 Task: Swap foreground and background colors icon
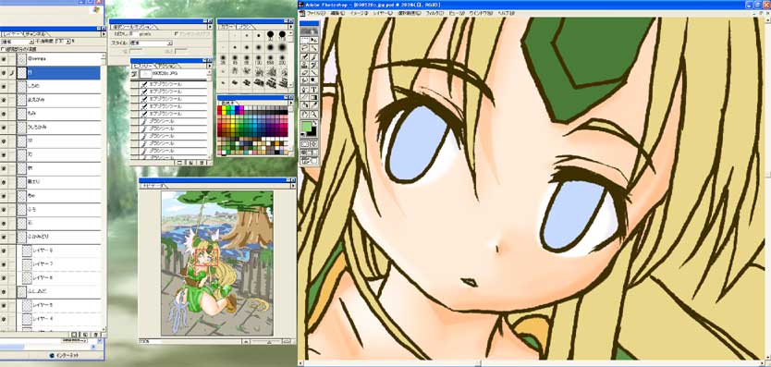coord(315,123)
